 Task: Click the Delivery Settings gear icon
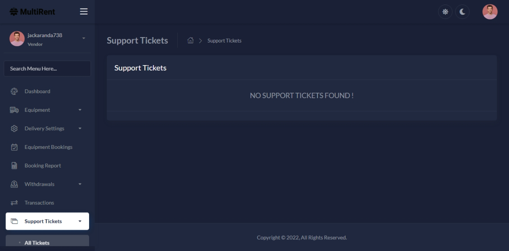point(14,129)
